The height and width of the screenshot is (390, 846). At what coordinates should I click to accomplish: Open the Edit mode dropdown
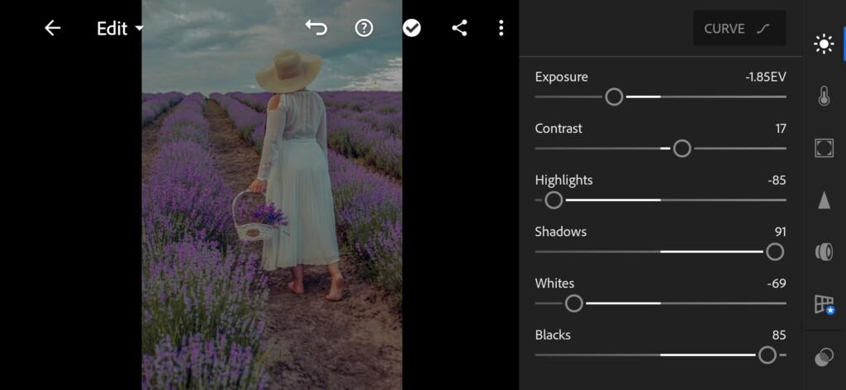[x=121, y=29]
